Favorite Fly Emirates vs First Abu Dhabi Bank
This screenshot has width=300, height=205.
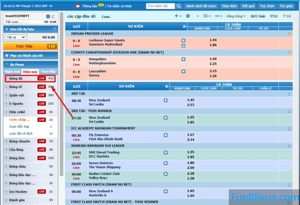pyautogui.click(x=166, y=135)
